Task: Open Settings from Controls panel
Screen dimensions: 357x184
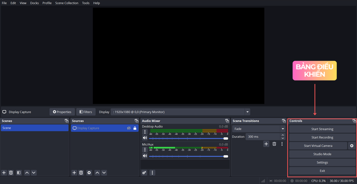Action: (322, 162)
